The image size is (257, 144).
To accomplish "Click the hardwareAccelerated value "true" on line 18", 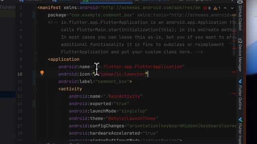I will (x=150, y=133).
